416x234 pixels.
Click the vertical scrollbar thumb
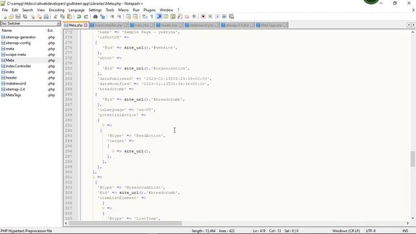(413, 159)
